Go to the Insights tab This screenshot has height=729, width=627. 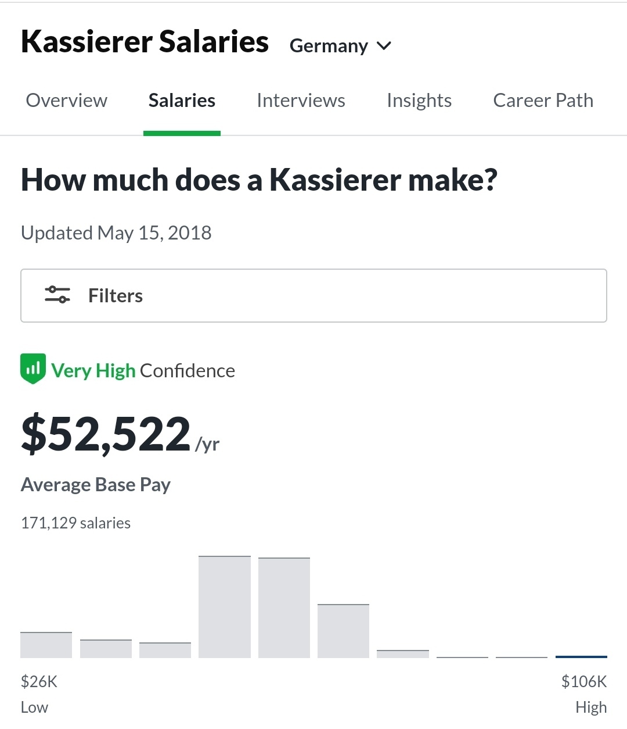tap(419, 101)
